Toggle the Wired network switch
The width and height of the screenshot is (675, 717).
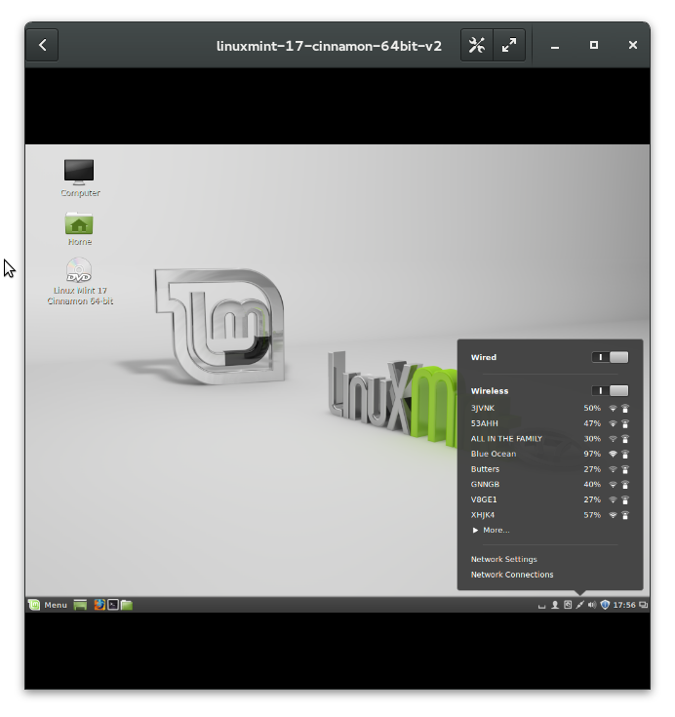(x=610, y=357)
